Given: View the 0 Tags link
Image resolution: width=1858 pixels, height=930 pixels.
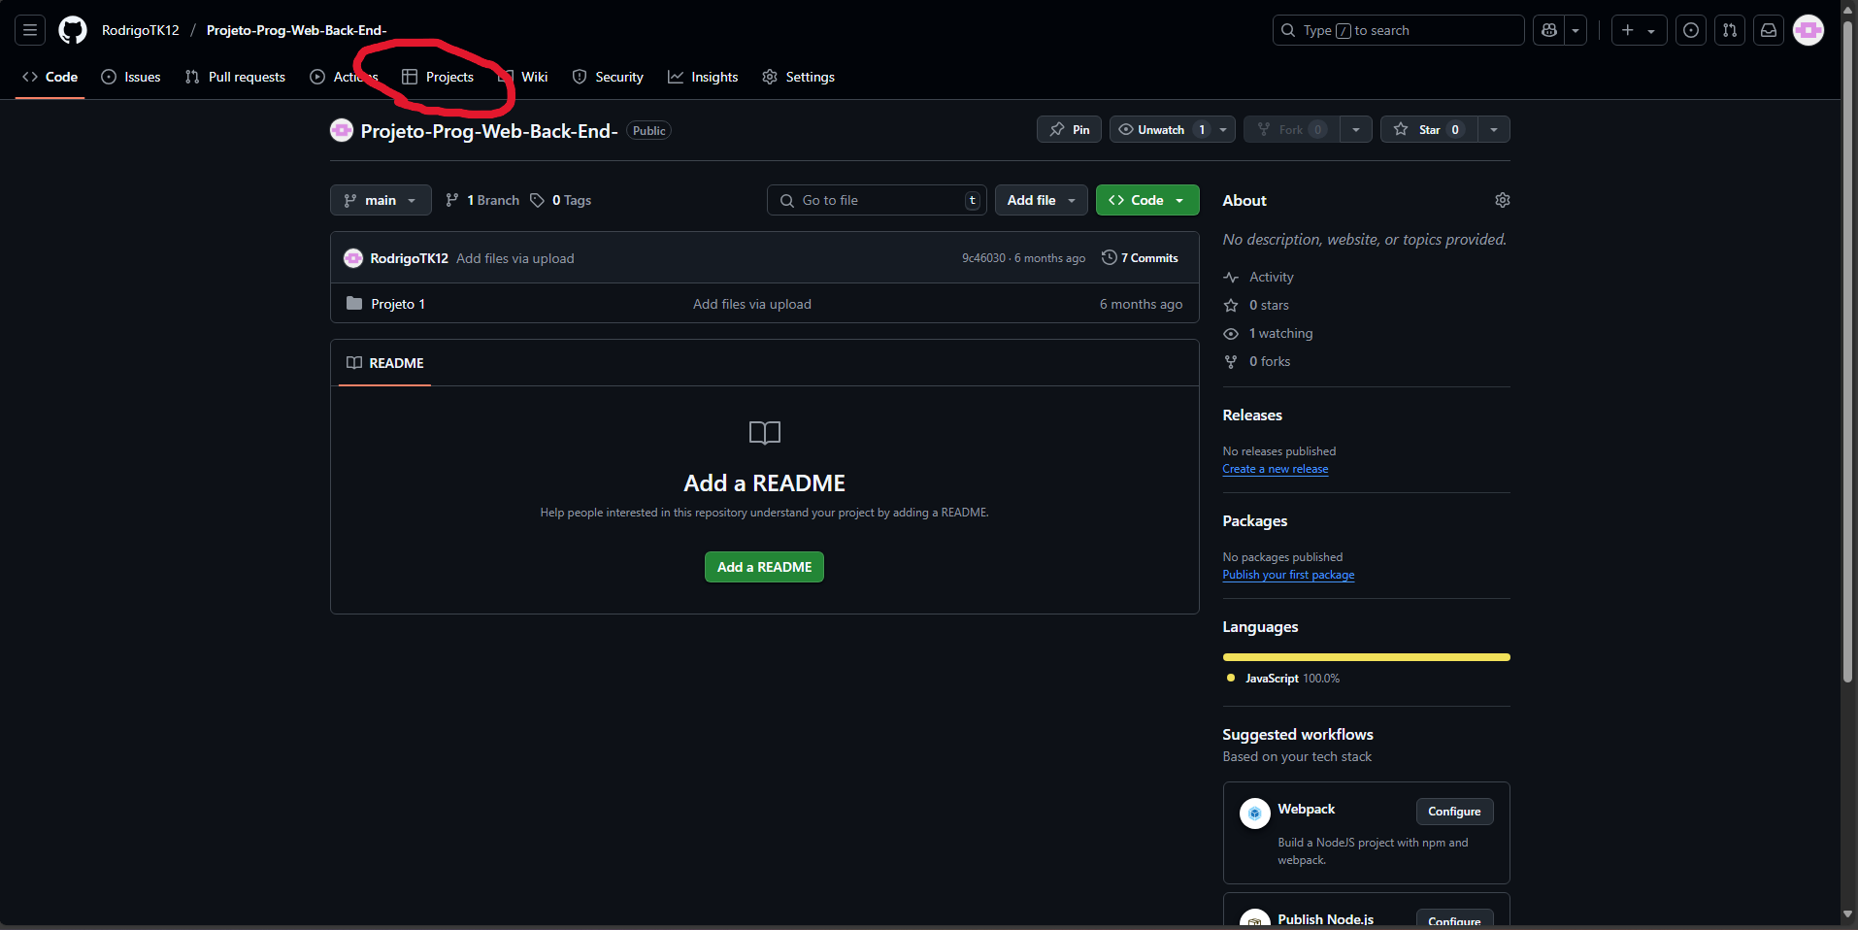Looking at the screenshot, I should tap(560, 200).
